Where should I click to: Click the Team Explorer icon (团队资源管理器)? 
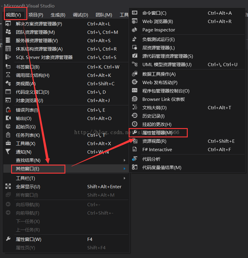(x=8, y=32)
